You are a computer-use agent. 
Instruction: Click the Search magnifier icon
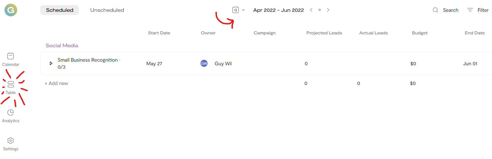(435, 10)
